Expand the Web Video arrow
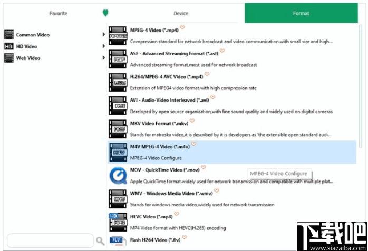 [103, 57]
